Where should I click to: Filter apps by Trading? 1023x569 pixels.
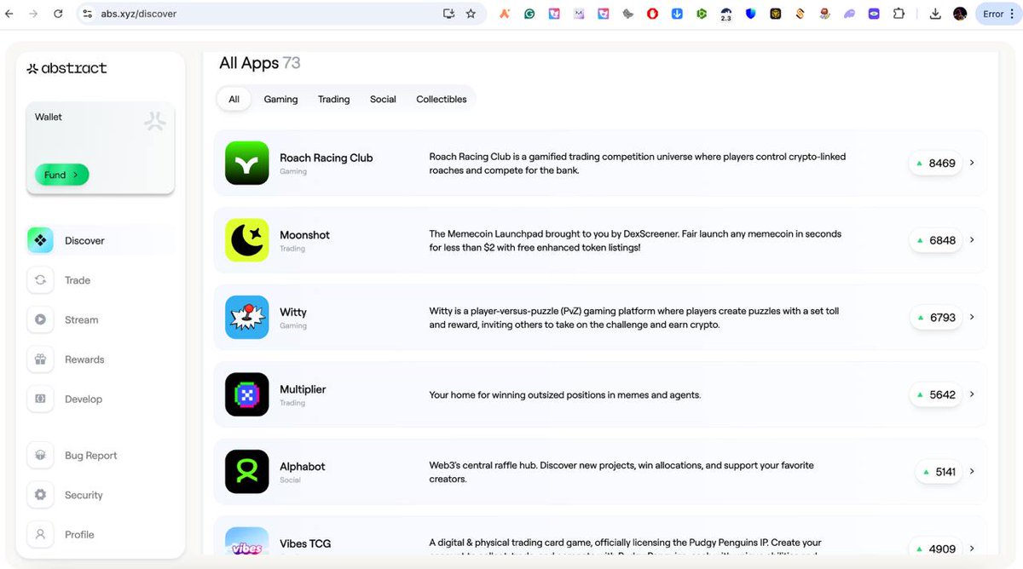pos(333,99)
